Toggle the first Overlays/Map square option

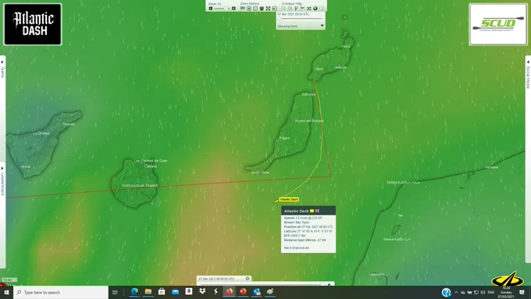pos(283,9)
